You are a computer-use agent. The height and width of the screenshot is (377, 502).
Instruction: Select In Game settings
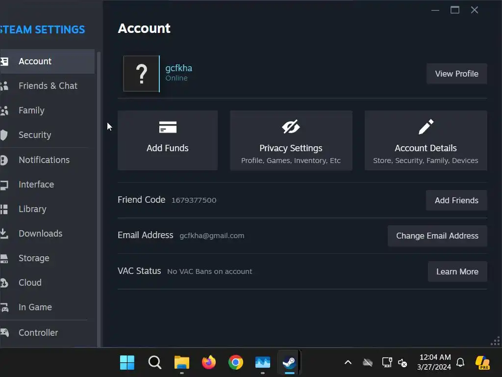pyautogui.click(x=48, y=307)
